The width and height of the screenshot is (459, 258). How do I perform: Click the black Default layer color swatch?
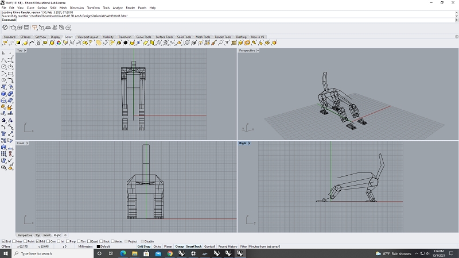(98, 247)
